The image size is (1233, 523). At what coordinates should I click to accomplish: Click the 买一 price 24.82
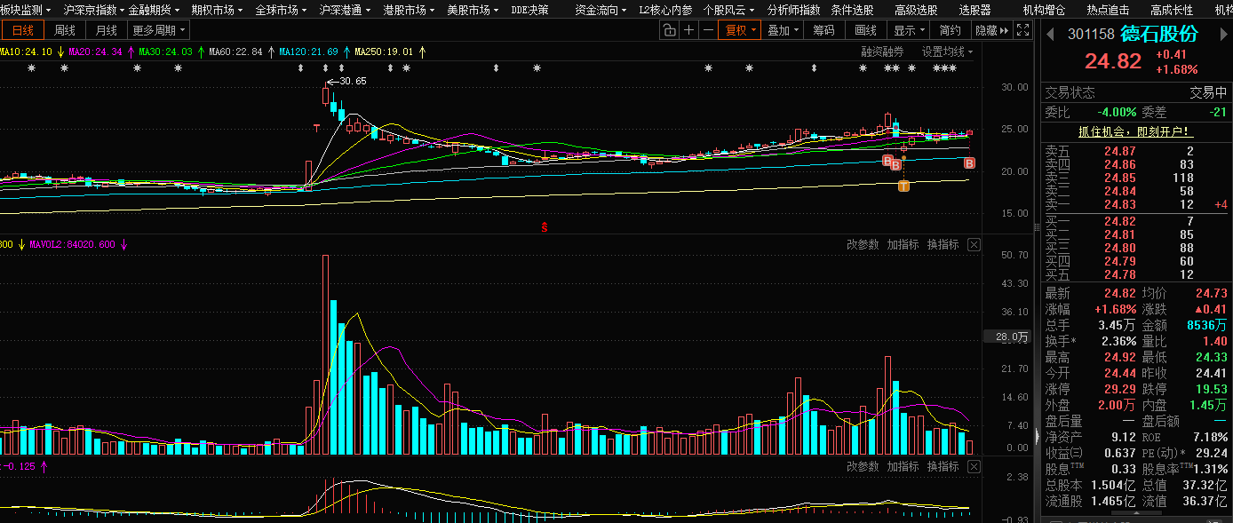click(1120, 221)
